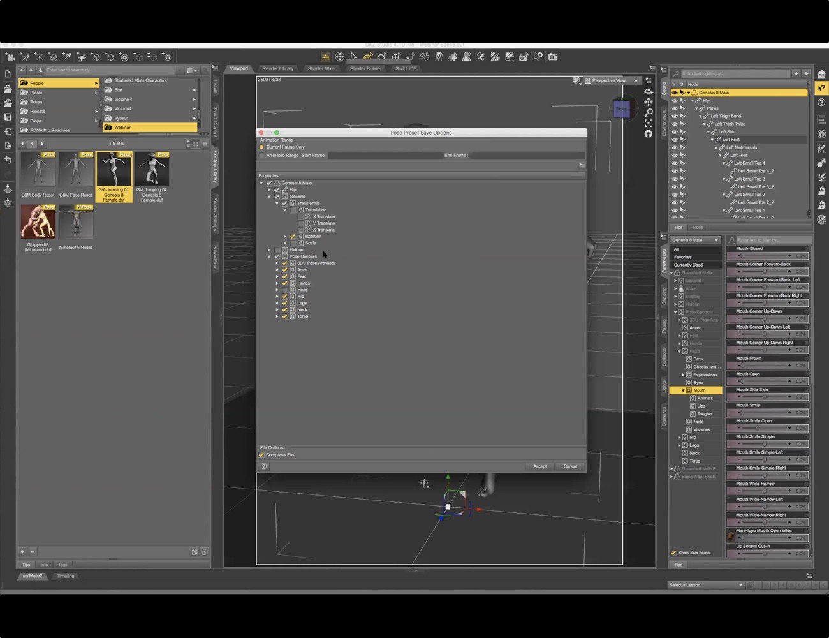Collapse the Translation tree node
This screenshot has height=638, width=829.
285,210
